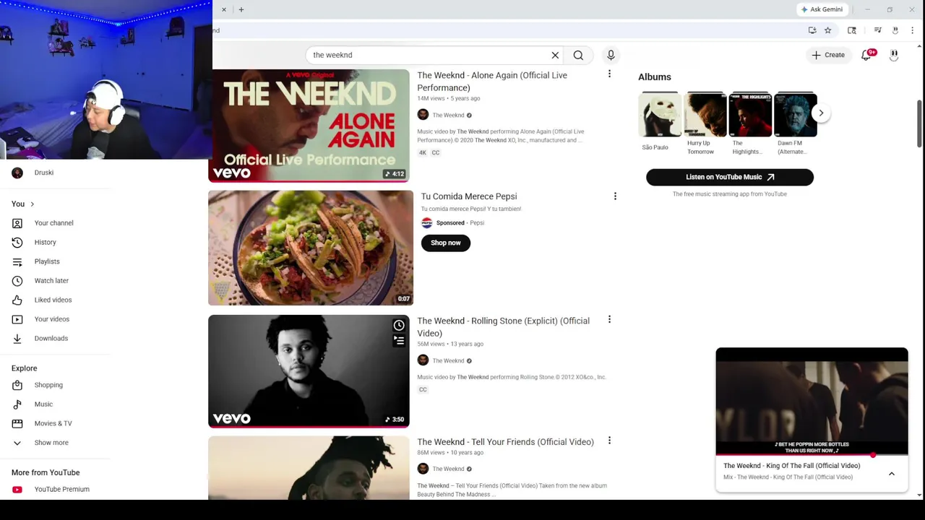
Task: Open options menu for Tell Your Friends video
Action: (609, 441)
